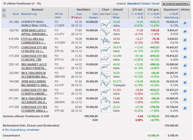Open action menu for the SPDR Barclays row
Viewport: 193px width, 140px height.
[x=185, y=32]
